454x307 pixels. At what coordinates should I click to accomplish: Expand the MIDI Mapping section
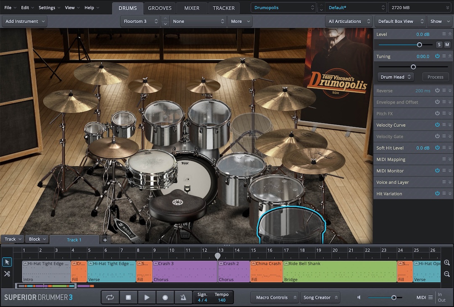click(450, 159)
